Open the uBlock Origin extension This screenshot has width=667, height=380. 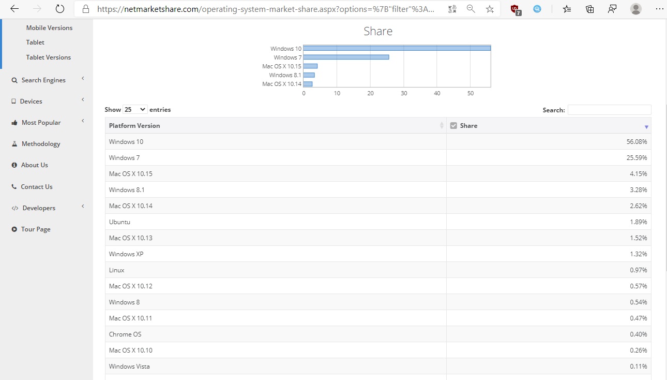[515, 9]
